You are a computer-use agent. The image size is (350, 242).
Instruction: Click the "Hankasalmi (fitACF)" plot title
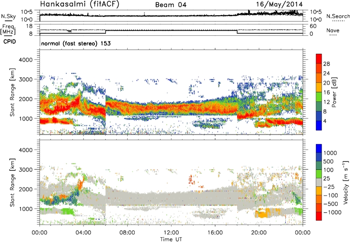[x=80, y=4]
